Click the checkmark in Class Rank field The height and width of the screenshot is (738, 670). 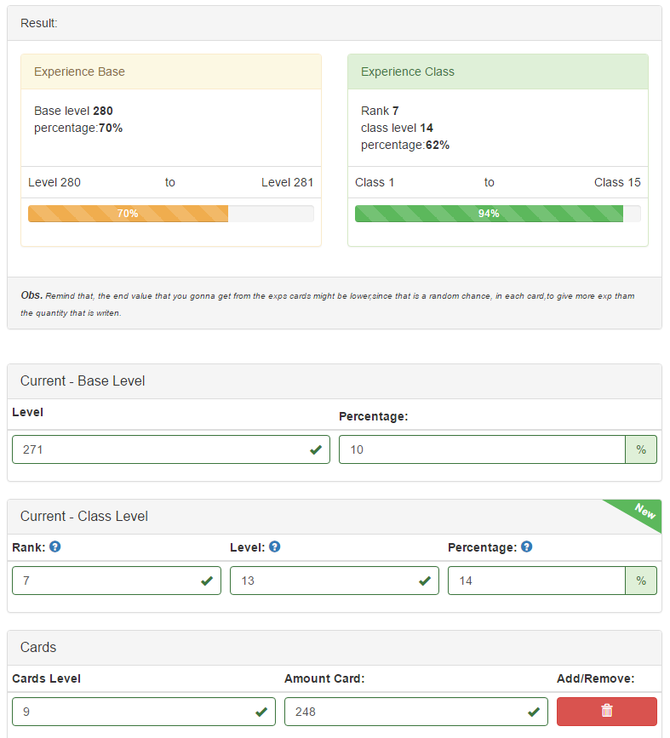[x=207, y=581]
